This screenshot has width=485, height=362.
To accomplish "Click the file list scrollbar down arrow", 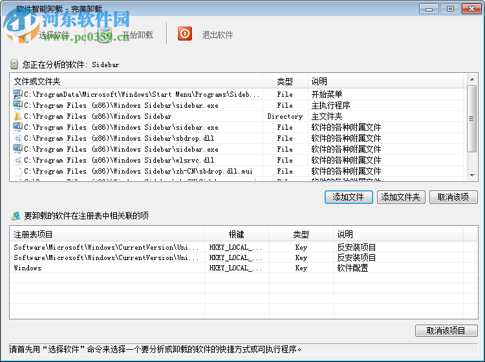I will pos(472,175).
